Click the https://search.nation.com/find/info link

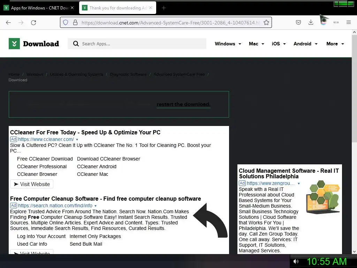click(55, 206)
